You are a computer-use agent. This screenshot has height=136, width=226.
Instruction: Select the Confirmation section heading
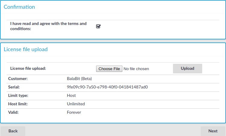pyautogui.click(x=19, y=7)
